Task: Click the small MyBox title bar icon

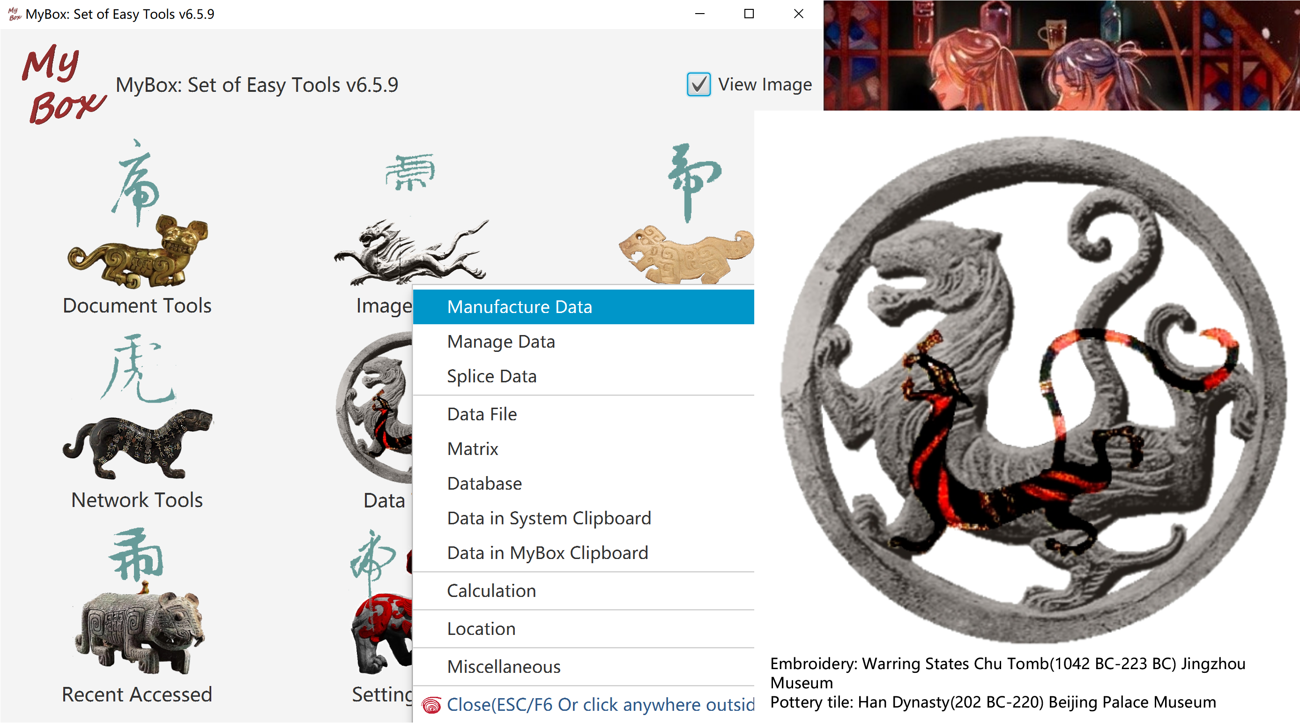Action: click(x=14, y=14)
